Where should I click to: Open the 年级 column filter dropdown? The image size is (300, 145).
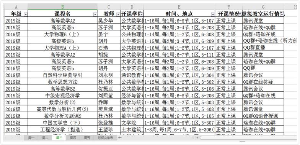tap(25, 14)
